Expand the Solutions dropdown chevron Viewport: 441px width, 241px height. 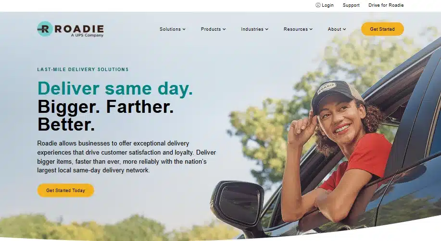pyautogui.click(x=184, y=29)
